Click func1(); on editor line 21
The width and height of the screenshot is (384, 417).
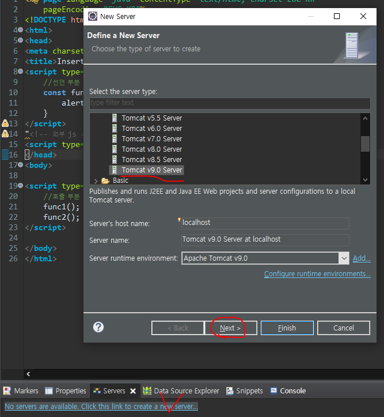click(61, 206)
